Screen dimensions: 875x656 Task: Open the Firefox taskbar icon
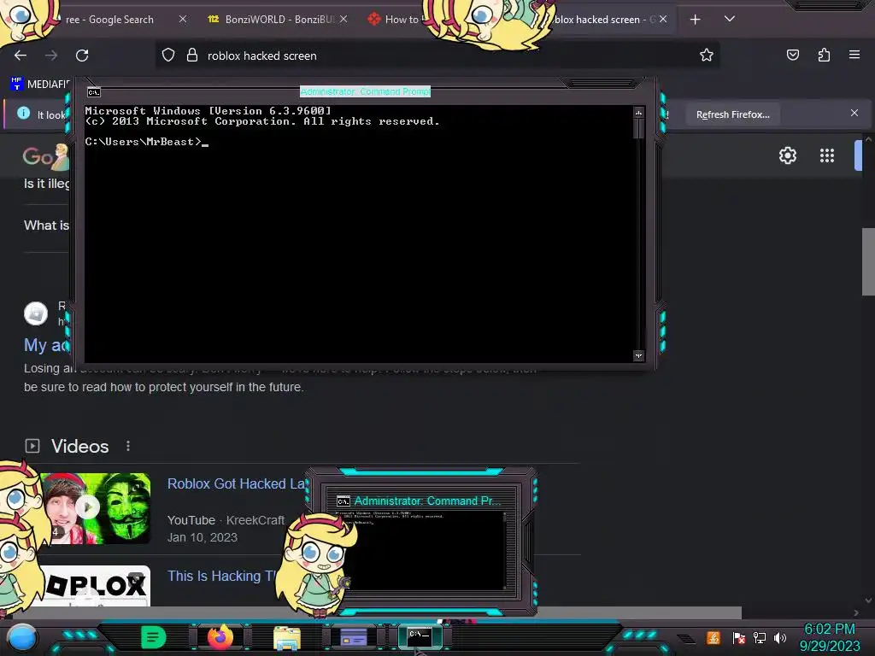pyautogui.click(x=220, y=637)
